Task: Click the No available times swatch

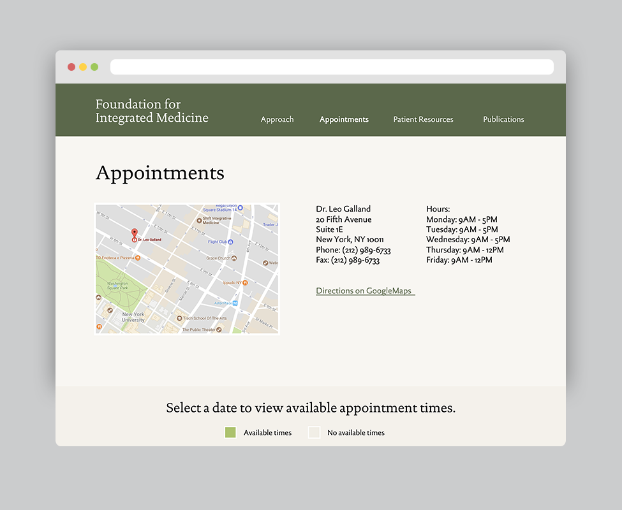Action: coord(314,432)
